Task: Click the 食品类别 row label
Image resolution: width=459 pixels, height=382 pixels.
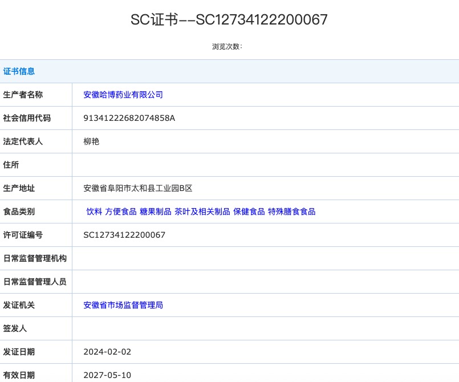Action: [x=19, y=212]
